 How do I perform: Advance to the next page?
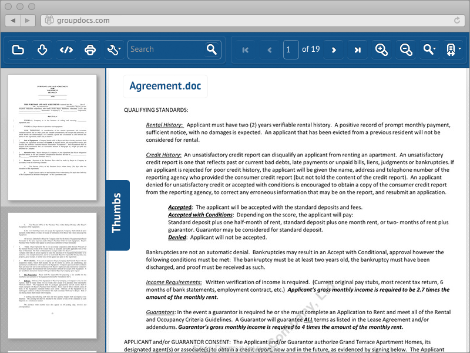pyautogui.click(x=334, y=50)
